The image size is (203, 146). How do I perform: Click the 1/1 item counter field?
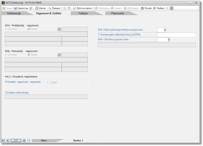pos(16,140)
